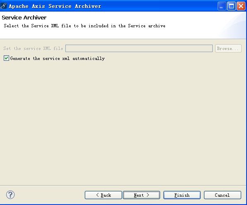Cancel the Service Archiver wizard
Image resolution: width=247 pixels, height=205 pixels.
click(x=223, y=195)
